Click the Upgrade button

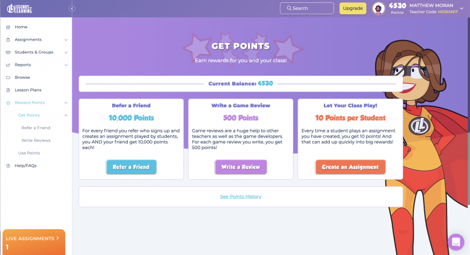click(353, 9)
